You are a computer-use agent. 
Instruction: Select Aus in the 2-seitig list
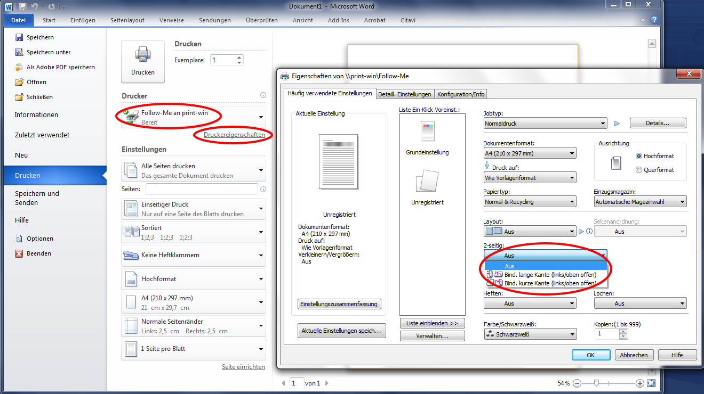545,266
